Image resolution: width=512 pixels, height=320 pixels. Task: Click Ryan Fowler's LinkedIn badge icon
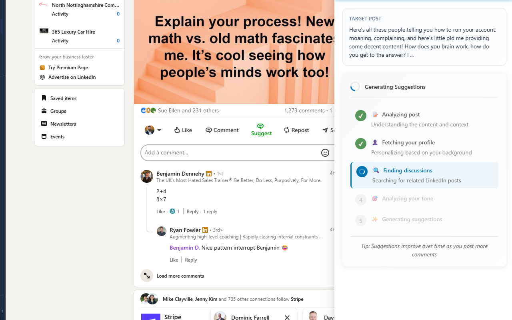(x=205, y=230)
